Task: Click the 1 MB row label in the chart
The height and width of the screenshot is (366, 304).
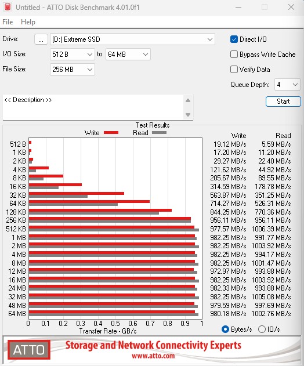Action: (x=19, y=238)
